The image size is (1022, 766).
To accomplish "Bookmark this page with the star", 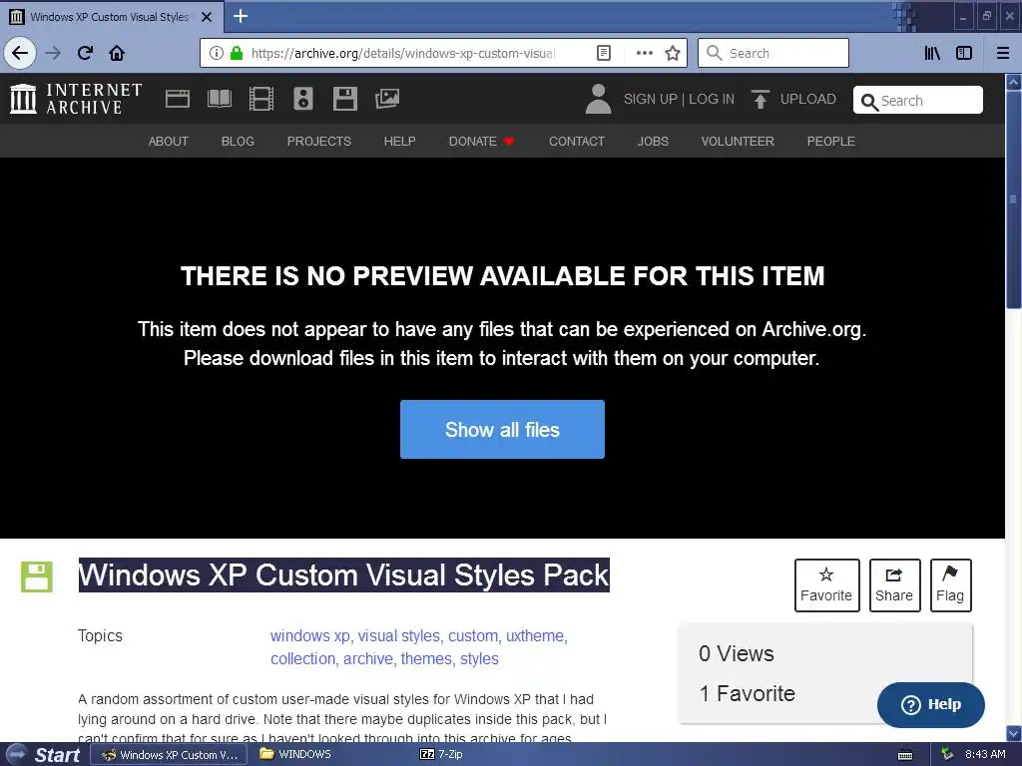I will point(673,53).
